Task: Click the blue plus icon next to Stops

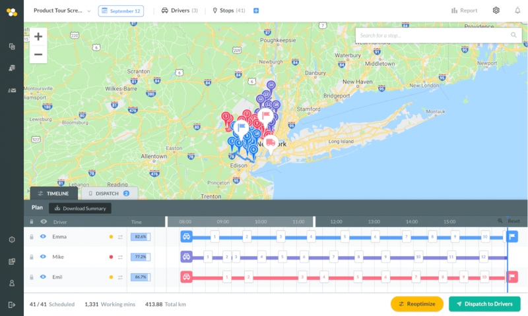Action: (256, 11)
